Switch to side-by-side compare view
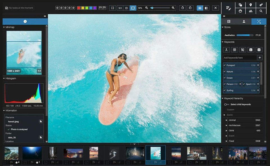Image resolution: width=270 pixels, height=166 pixels. click(x=206, y=8)
